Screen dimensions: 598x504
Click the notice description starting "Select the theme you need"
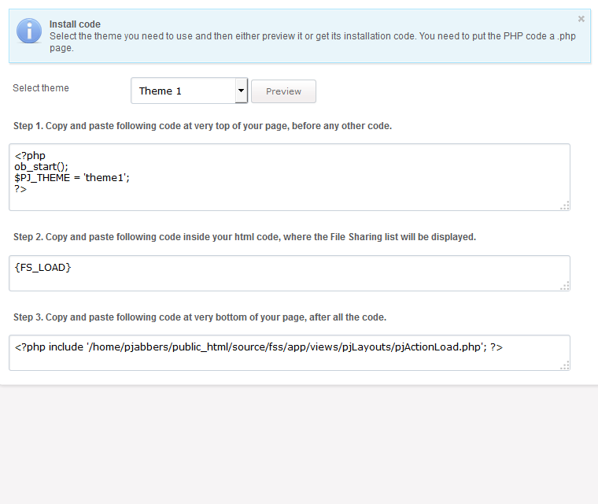(x=312, y=42)
